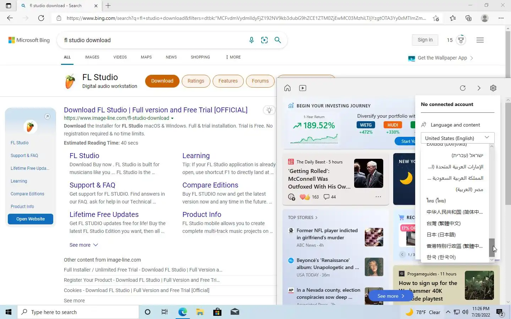Click the See more news button

391,296
